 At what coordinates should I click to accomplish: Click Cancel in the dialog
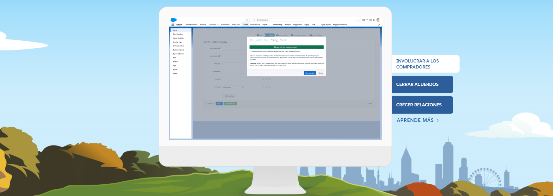321,73
